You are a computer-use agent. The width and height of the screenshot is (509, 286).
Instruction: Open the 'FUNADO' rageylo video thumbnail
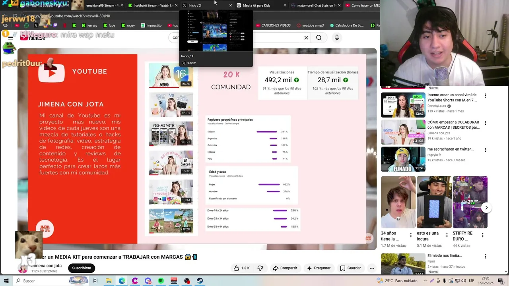(403, 159)
